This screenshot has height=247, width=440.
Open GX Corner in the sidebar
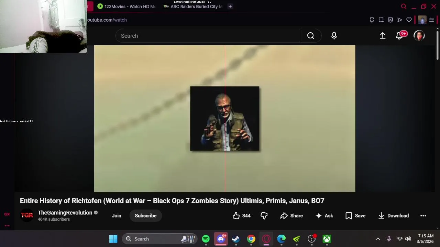7,214
